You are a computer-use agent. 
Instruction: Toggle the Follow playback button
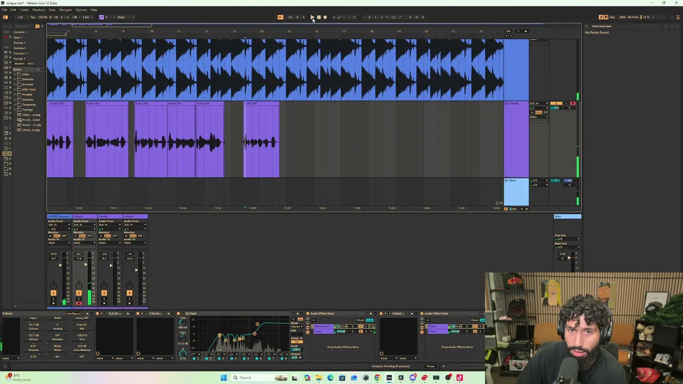pyautogui.click(x=280, y=17)
